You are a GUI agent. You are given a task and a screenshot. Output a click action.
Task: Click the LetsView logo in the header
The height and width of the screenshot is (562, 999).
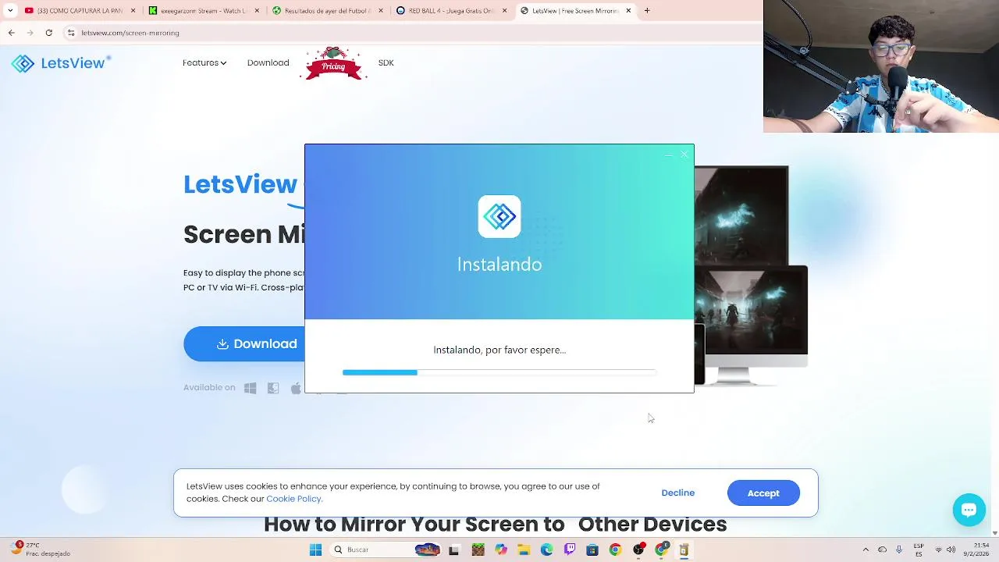coord(61,63)
